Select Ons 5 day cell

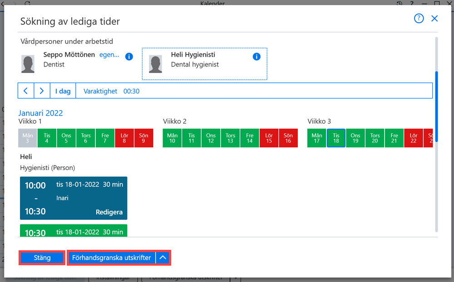tap(66, 138)
